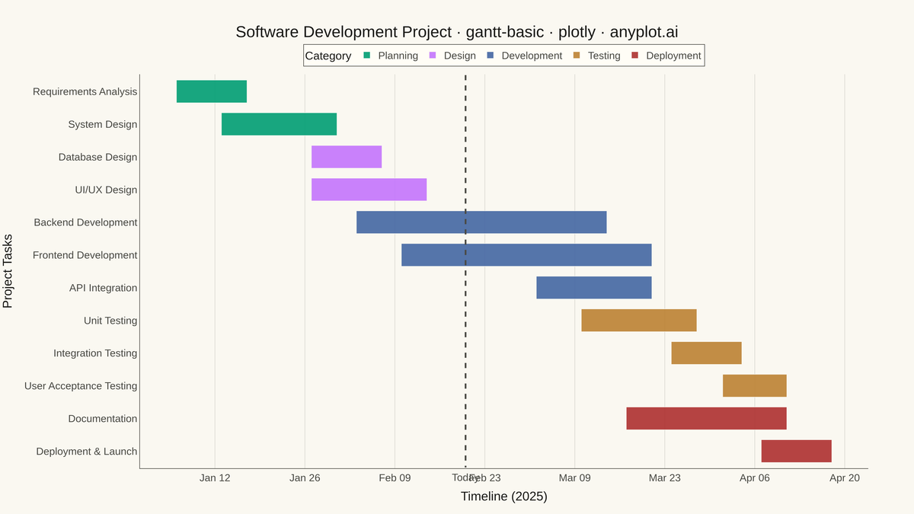Click the Database Design axis label
The image size is (914, 514).
(98, 157)
